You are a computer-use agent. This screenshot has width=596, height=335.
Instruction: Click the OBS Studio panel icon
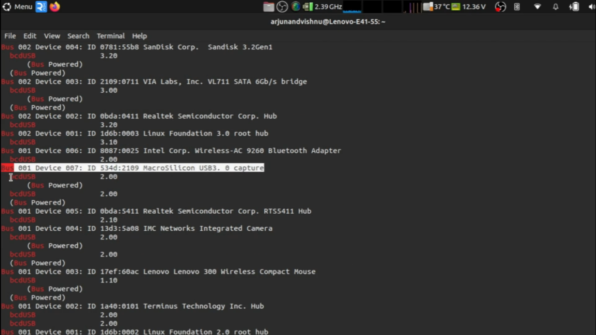pos(281,7)
